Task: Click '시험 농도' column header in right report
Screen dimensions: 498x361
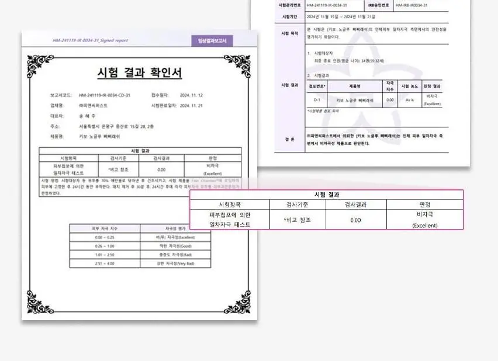Action: point(410,86)
